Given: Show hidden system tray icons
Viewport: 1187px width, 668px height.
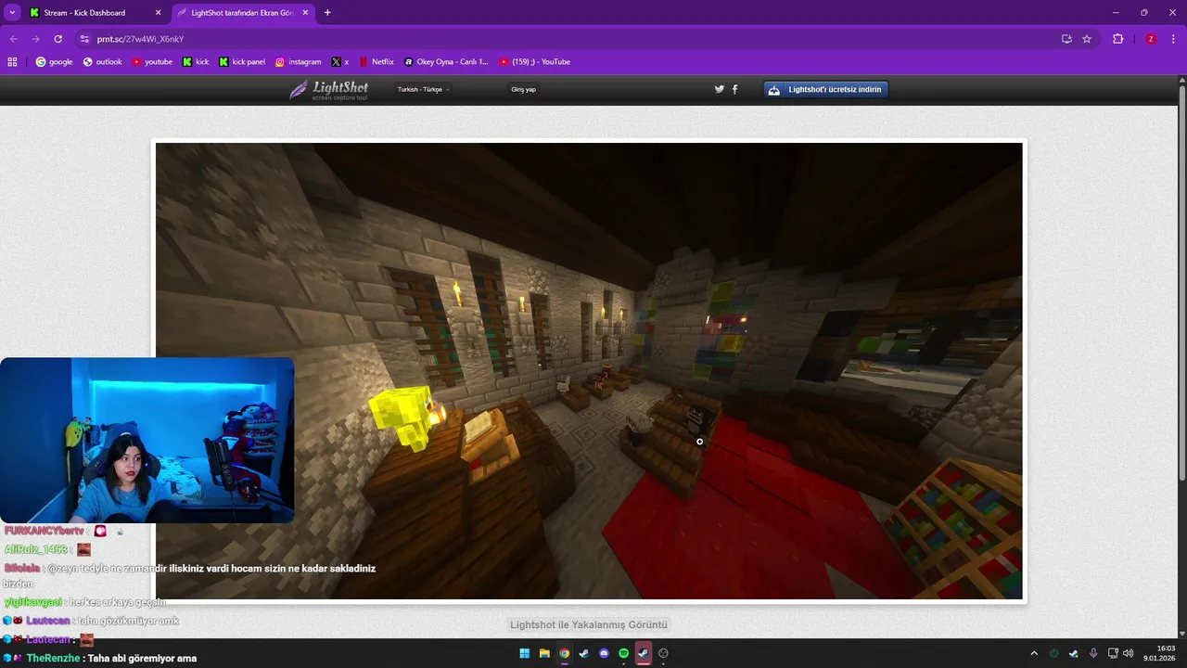Looking at the screenshot, I should [1034, 653].
